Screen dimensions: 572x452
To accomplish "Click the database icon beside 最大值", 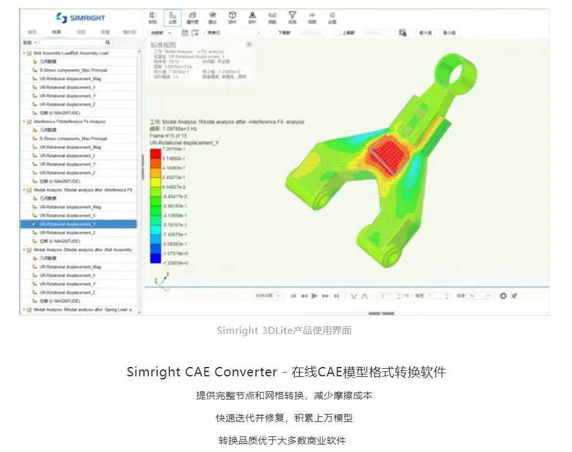I will pyautogui.click(x=403, y=33).
